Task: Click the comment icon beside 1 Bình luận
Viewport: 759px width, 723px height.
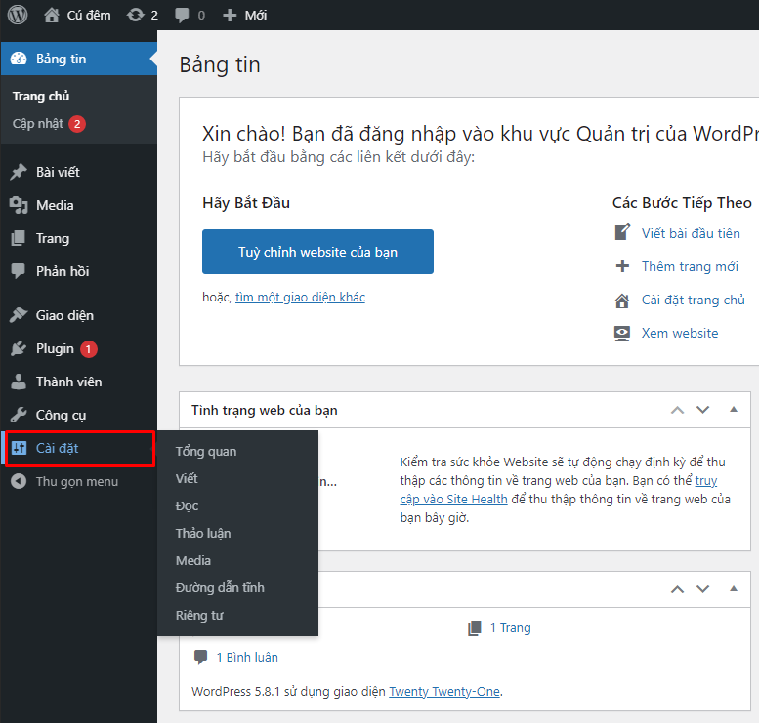Action: (201, 658)
